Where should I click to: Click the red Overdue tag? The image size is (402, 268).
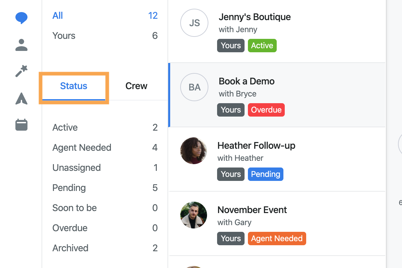tap(266, 110)
